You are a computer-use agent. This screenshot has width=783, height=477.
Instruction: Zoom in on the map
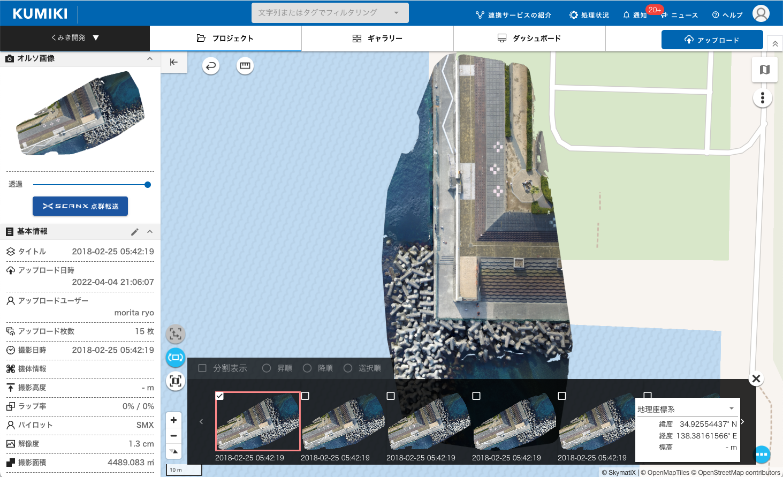click(x=173, y=420)
